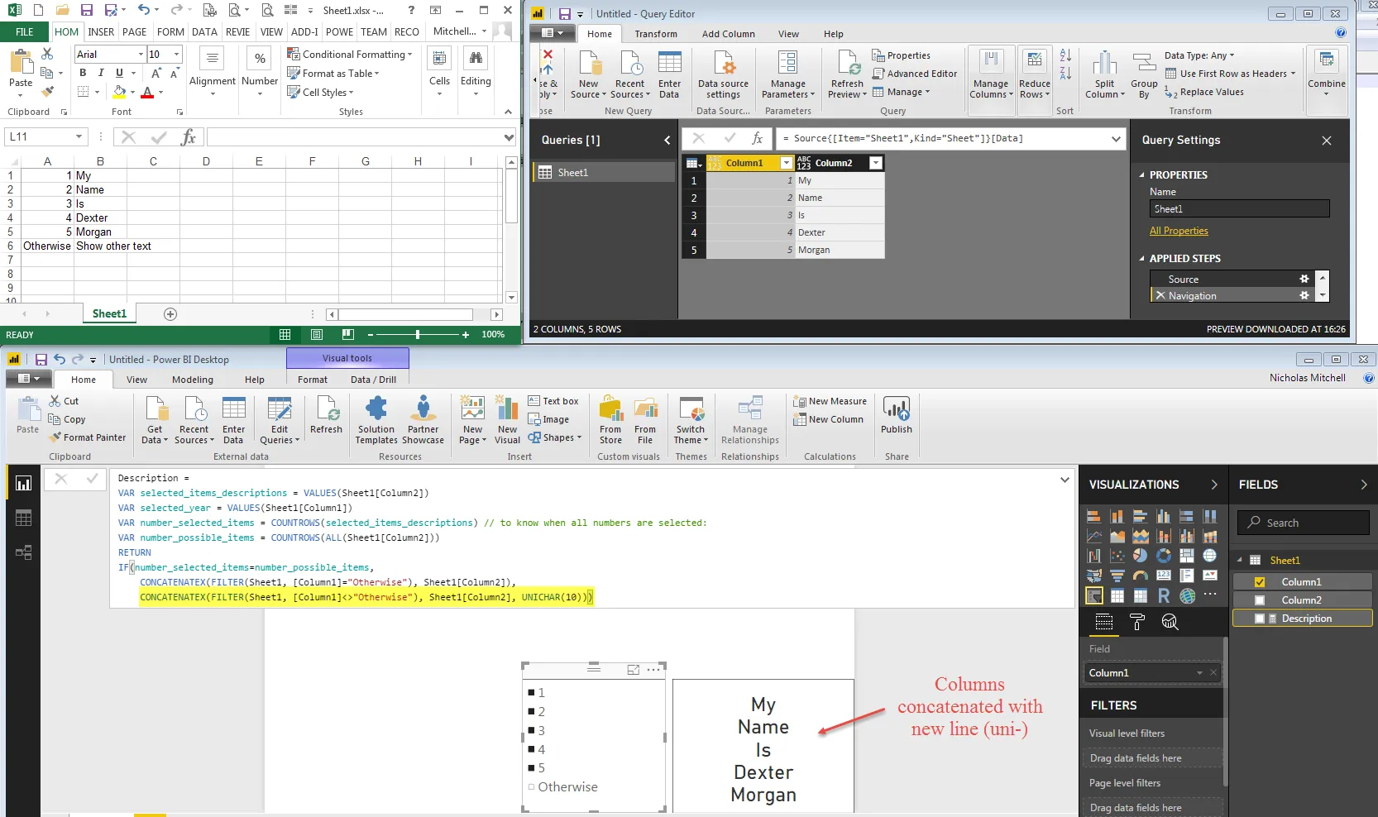Screen dimensions: 1378x817
Task: Click Save in Excel quick access toolbar
Action: click(x=87, y=10)
